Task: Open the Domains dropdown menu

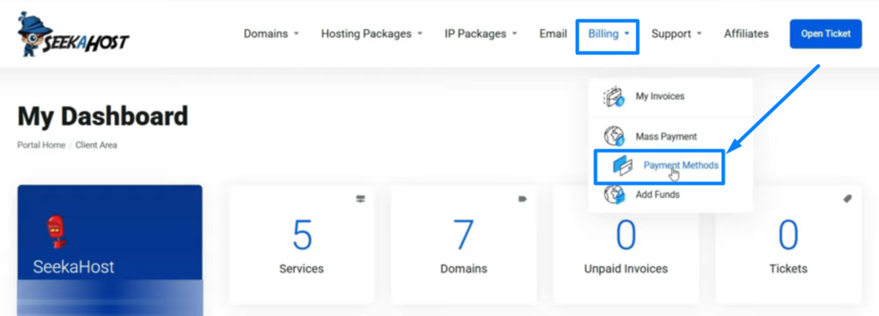Action: click(x=271, y=33)
